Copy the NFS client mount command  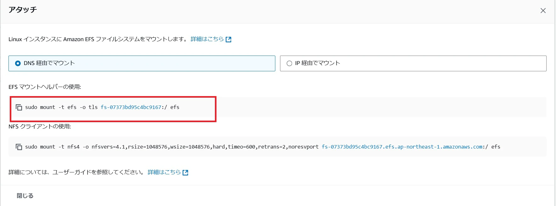[x=19, y=147]
